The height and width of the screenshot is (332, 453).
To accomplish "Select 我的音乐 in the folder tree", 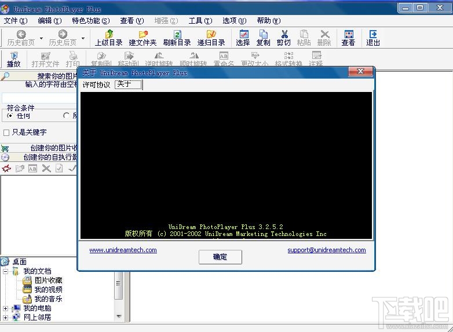I will pos(48,299).
